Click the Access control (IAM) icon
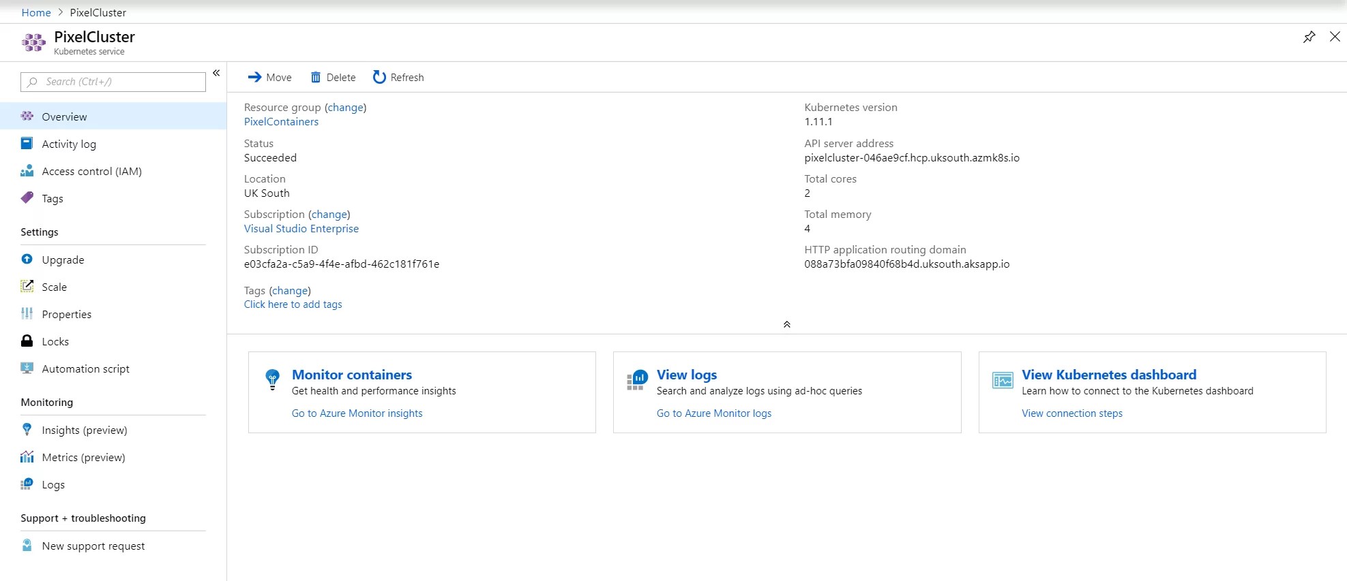1347x581 pixels. tap(27, 171)
